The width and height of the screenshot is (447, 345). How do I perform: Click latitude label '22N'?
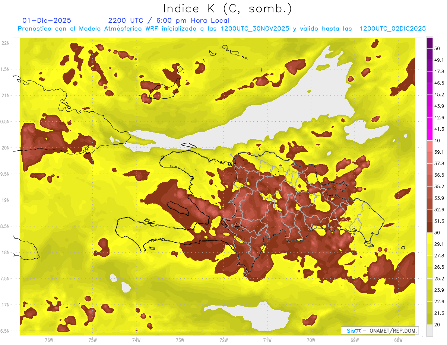[x=6, y=43]
